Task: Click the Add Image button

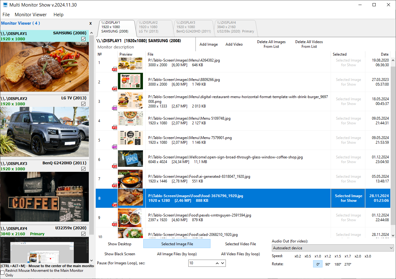Action: [x=209, y=44]
